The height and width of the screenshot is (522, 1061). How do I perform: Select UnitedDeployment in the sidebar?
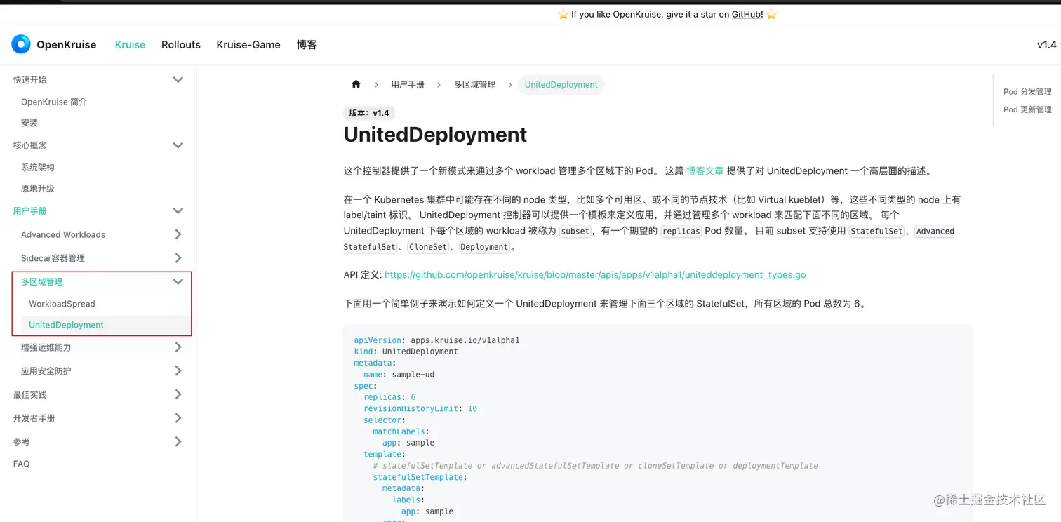66,325
